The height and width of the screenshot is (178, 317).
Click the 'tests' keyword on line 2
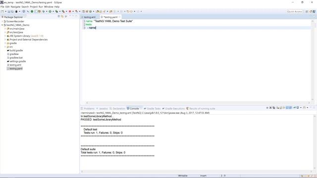pyautogui.click(x=89, y=25)
